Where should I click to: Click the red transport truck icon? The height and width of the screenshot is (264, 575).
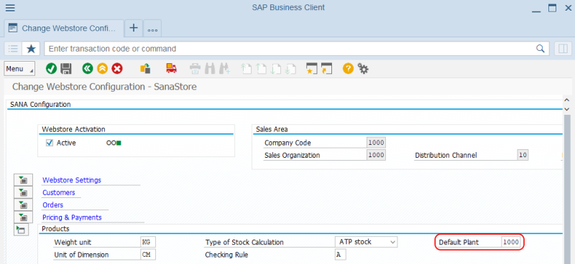[171, 68]
